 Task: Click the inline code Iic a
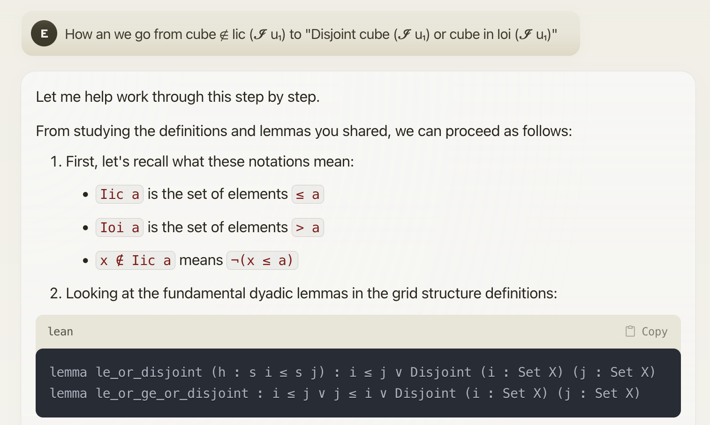[120, 194]
